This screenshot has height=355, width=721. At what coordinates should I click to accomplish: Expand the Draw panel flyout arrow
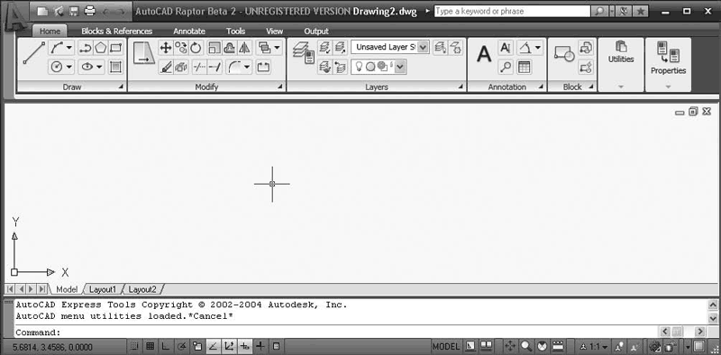121,86
